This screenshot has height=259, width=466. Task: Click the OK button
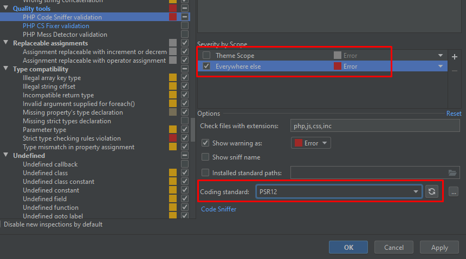(x=348, y=247)
